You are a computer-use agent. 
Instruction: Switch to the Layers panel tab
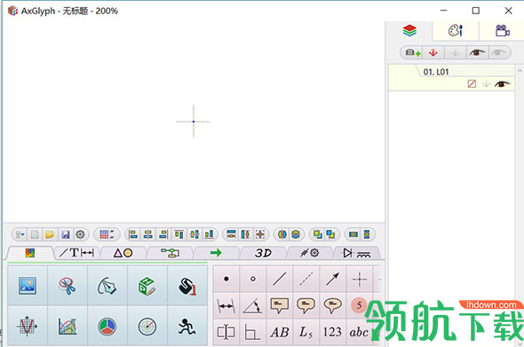409,31
